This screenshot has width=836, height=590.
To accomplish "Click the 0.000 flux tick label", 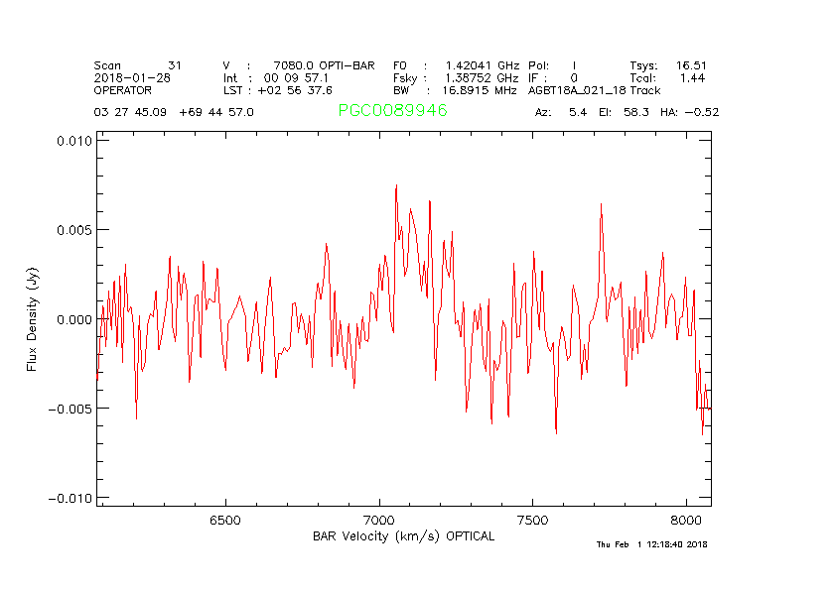I will pos(72,319).
